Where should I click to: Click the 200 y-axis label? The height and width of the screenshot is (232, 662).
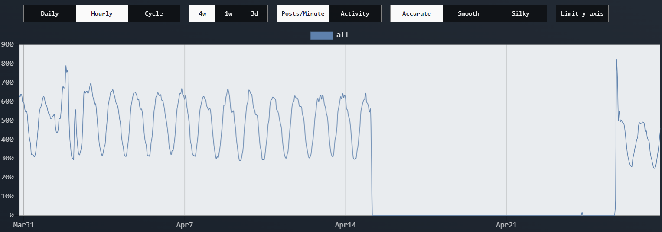pyautogui.click(x=7, y=178)
